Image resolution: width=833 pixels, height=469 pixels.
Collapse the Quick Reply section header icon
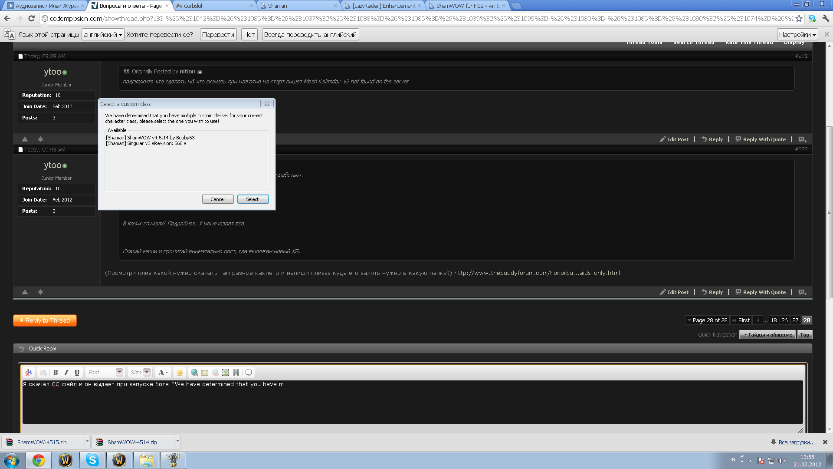click(21, 349)
